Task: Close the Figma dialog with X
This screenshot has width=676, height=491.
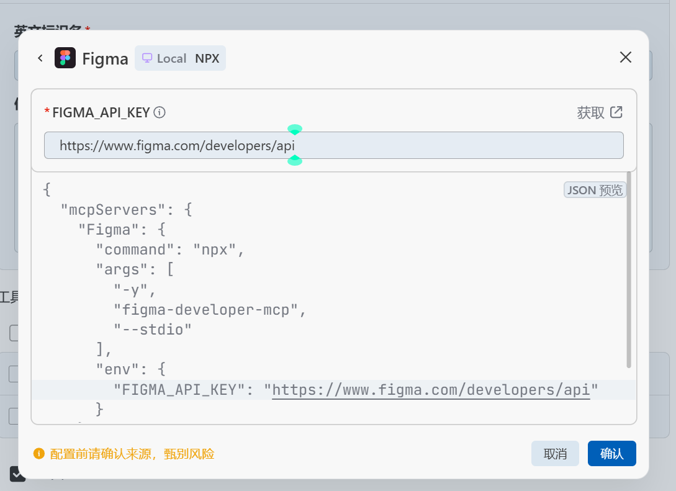Action: pyautogui.click(x=626, y=57)
